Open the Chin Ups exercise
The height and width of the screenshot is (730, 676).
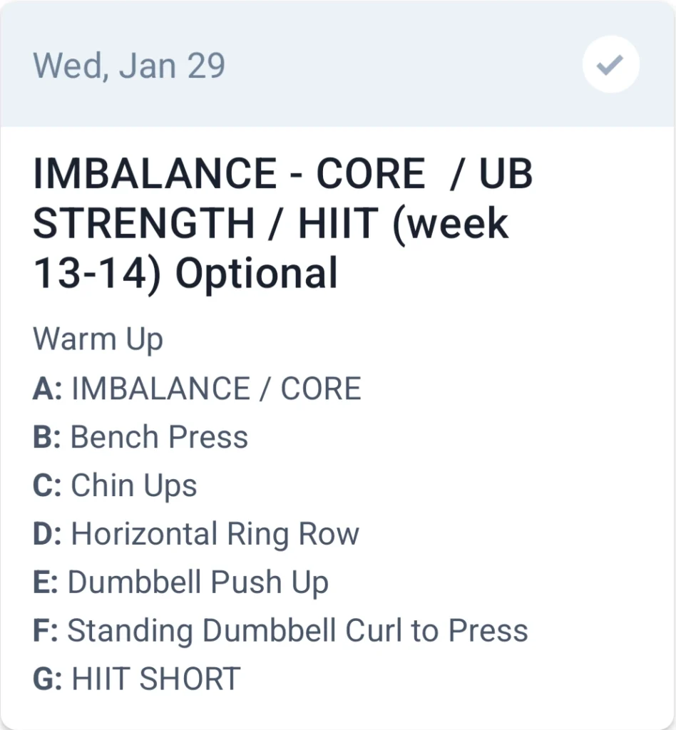133,485
